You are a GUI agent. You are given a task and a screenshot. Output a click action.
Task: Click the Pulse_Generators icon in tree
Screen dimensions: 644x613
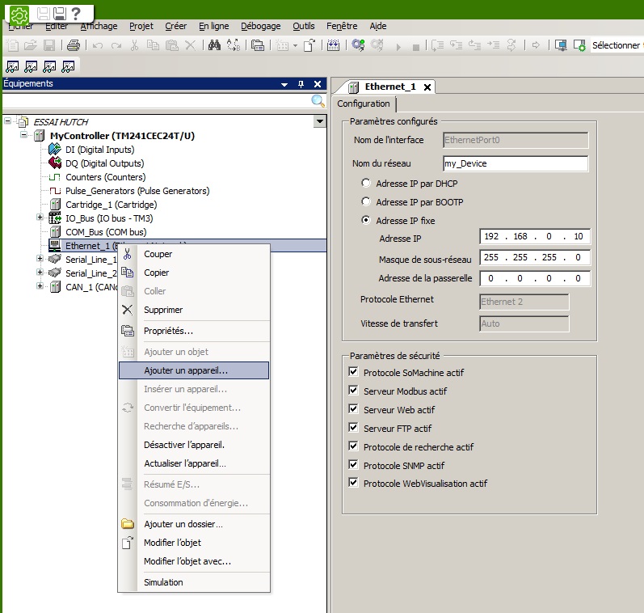coord(55,191)
